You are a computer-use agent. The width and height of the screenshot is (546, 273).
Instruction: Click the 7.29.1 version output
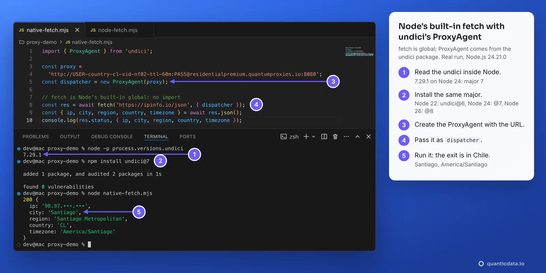coord(32,155)
